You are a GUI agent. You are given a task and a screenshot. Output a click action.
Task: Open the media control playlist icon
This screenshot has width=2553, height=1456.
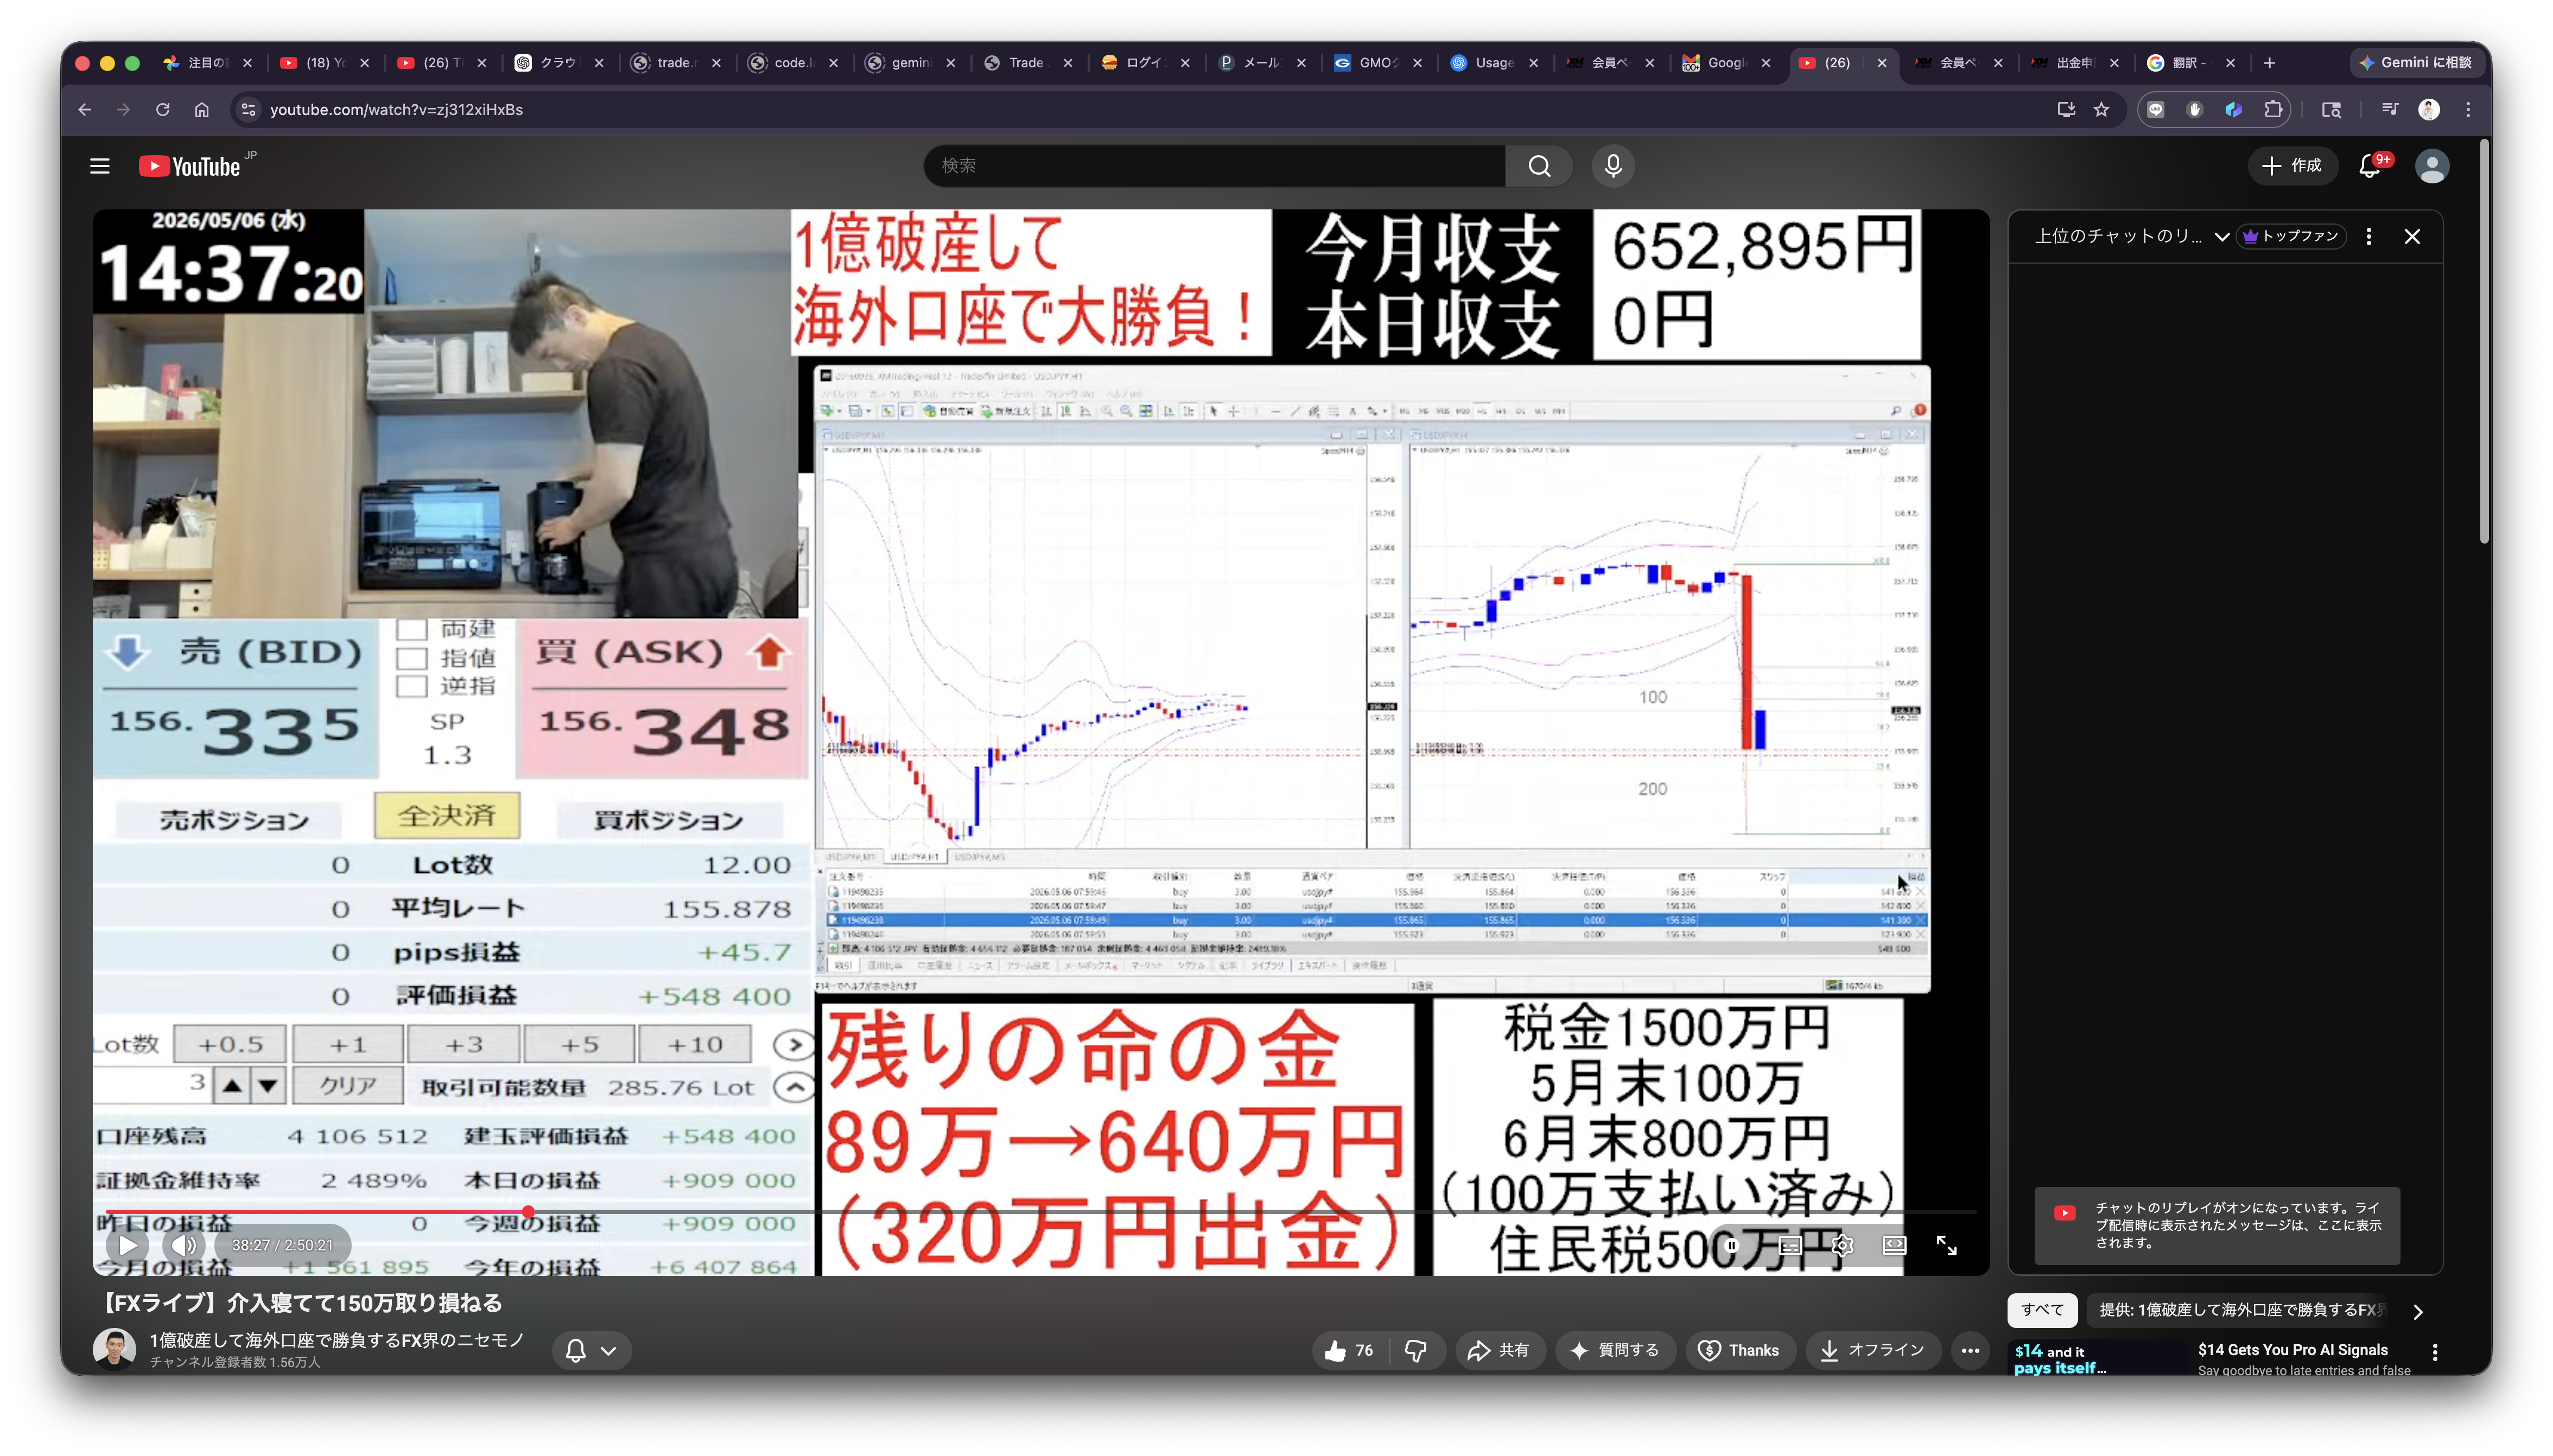click(x=2389, y=110)
